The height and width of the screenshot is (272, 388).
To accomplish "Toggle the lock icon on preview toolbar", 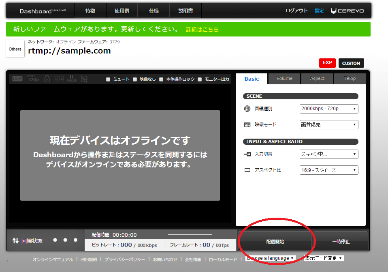I will pyautogui.click(x=47, y=79).
